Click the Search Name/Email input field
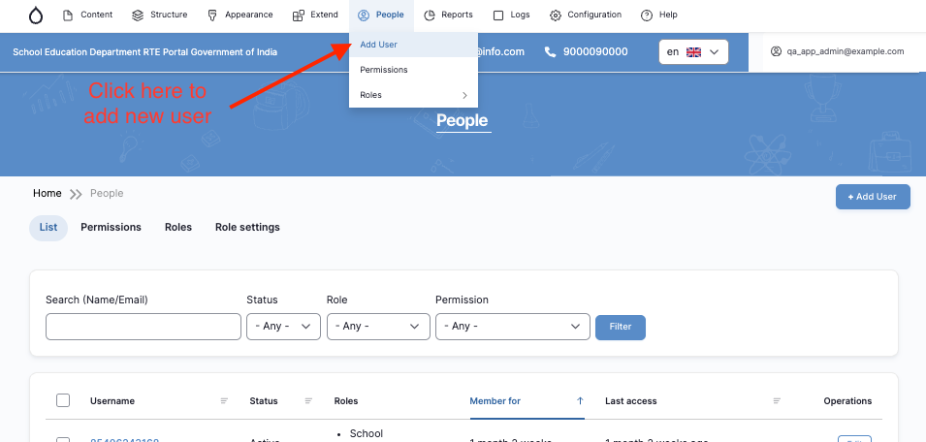The image size is (926, 442). click(144, 327)
